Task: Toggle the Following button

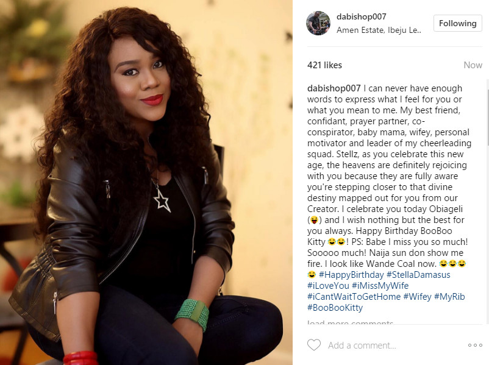Action: [457, 23]
